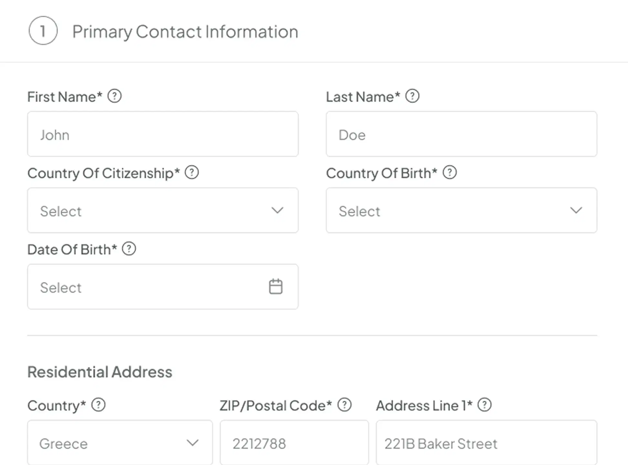Screen dimensions: 628x465
Task: Click the Last Name field showing Doe
Action: click(x=461, y=134)
